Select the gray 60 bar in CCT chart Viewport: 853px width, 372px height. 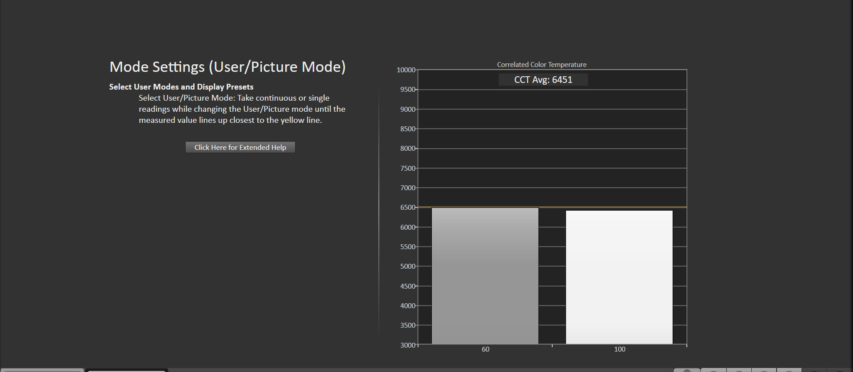pyautogui.click(x=485, y=275)
